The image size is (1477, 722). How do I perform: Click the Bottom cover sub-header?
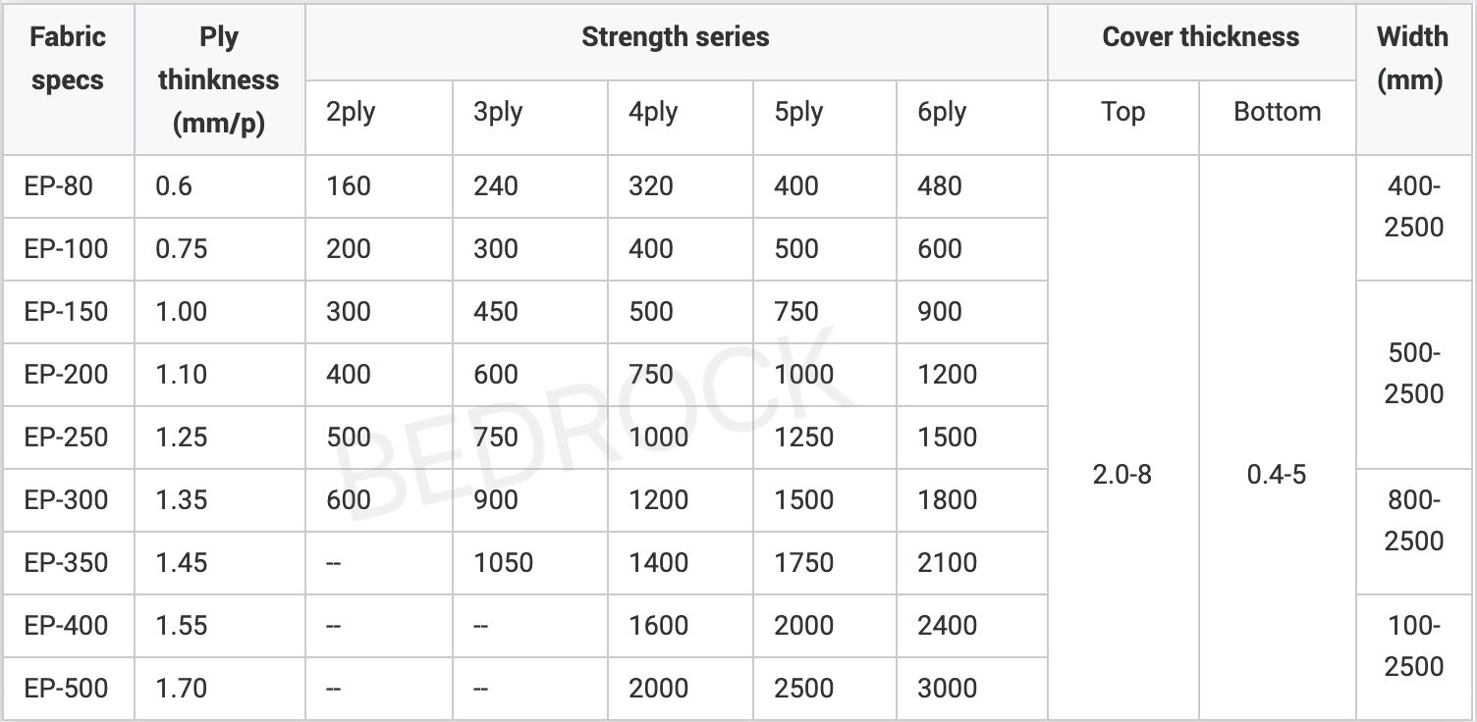pyautogui.click(x=1277, y=112)
